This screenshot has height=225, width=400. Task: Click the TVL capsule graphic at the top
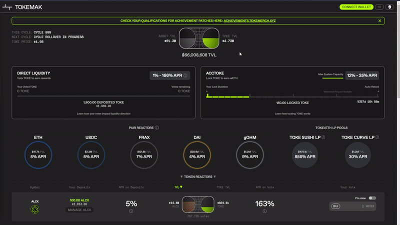pyautogui.click(x=199, y=38)
